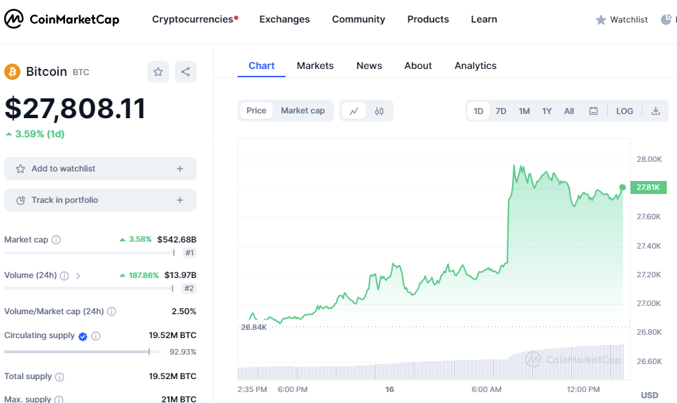
Task: Expand Volume (24h) chevron arrow
Action: 78,275
